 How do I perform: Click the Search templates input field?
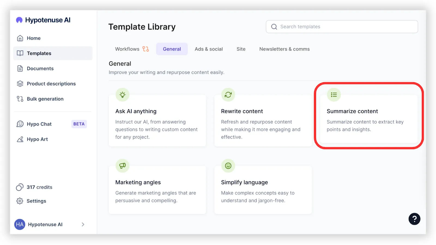[x=342, y=27]
